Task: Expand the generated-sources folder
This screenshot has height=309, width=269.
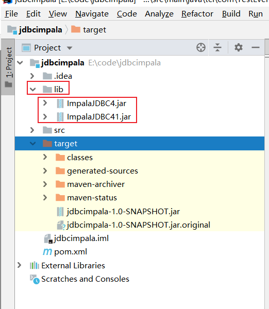Action: 45,170
